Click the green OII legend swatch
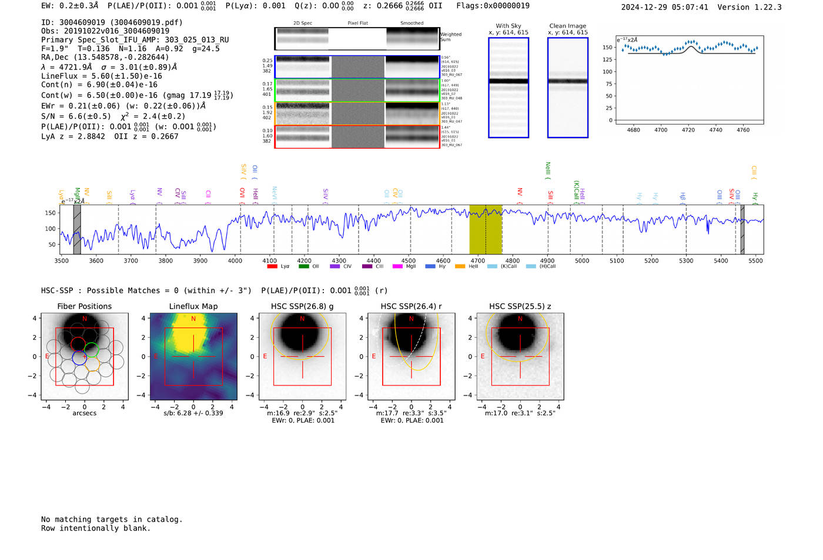 point(303,266)
